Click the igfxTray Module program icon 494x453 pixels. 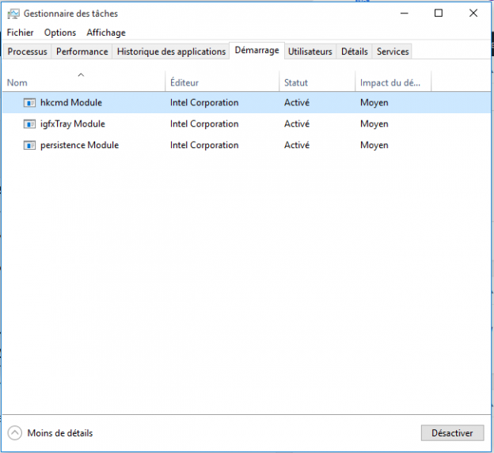30,124
